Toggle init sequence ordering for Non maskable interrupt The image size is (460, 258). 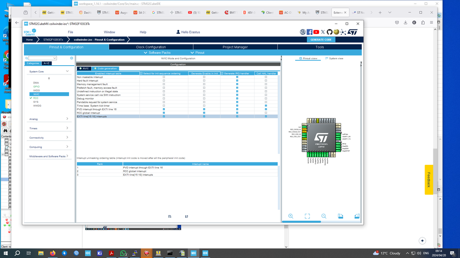pyautogui.click(x=164, y=77)
